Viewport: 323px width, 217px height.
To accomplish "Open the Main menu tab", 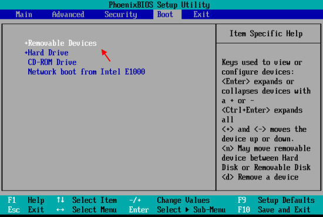I will [x=24, y=15].
